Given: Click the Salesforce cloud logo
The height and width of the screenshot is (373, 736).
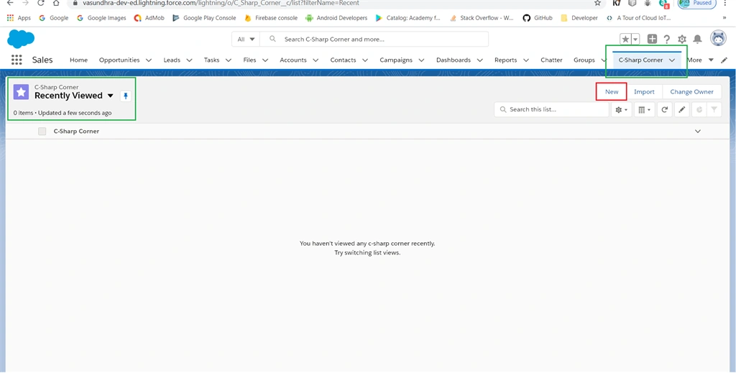Looking at the screenshot, I should (x=21, y=39).
